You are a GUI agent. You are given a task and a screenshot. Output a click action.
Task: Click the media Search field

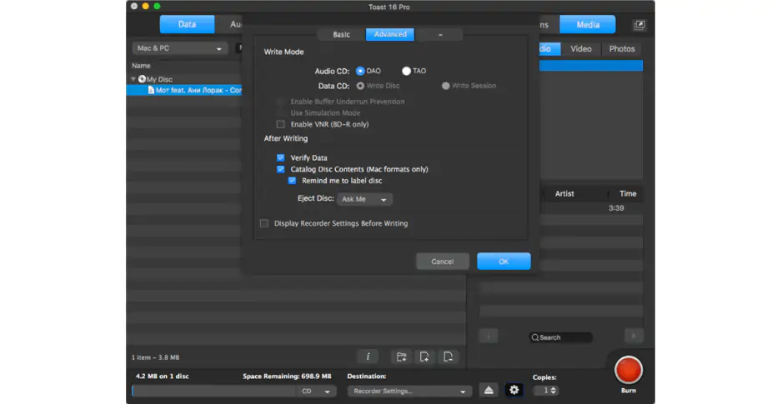click(561, 337)
